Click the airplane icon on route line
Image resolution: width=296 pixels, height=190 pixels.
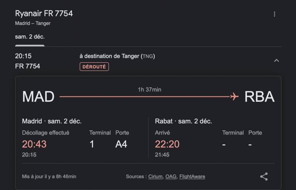point(234,97)
